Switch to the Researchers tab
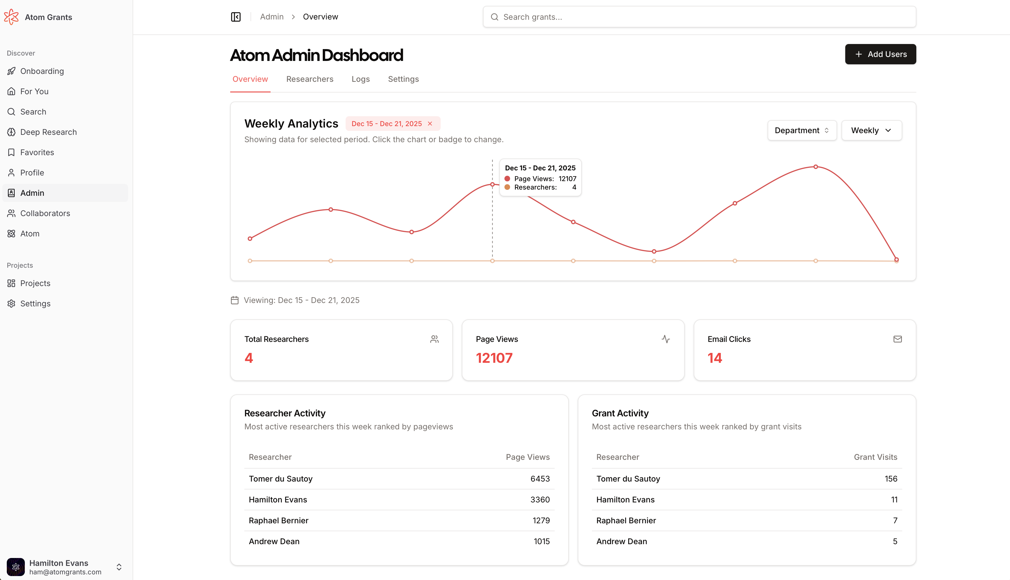Viewport: 1010px width, 580px height. point(309,79)
